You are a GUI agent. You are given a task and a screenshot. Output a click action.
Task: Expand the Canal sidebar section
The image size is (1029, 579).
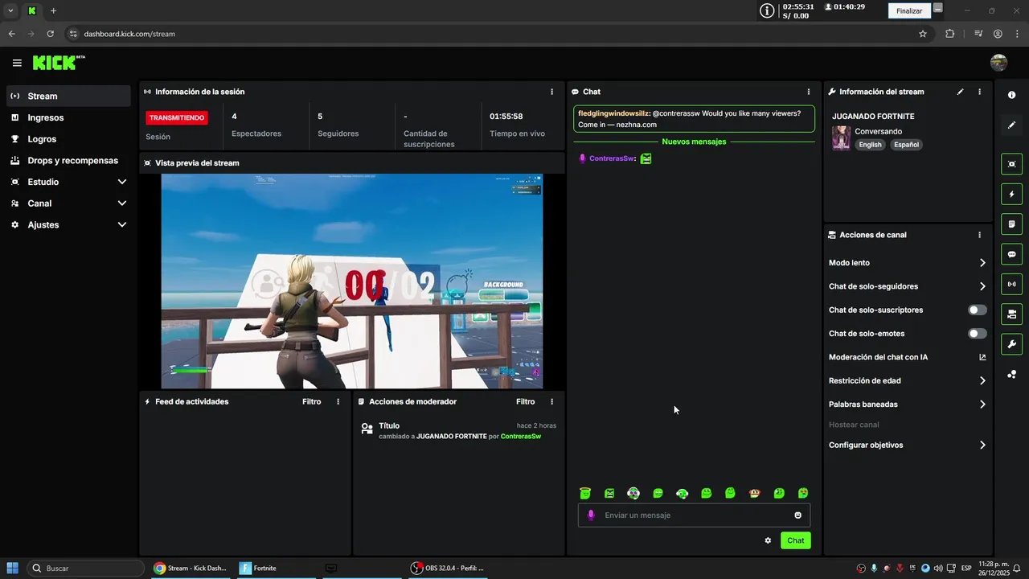68,203
